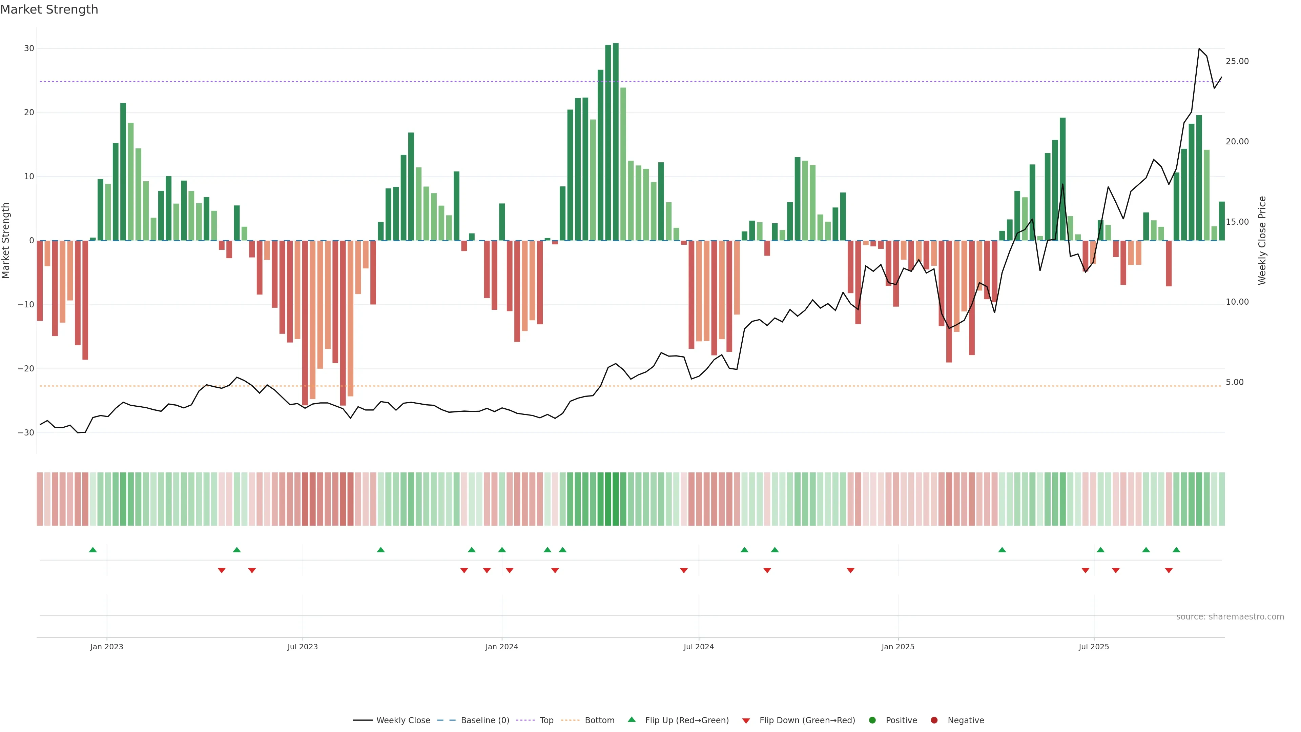Click the dark red Negative legend dot
The image size is (1301, 732).
(934, 720)
